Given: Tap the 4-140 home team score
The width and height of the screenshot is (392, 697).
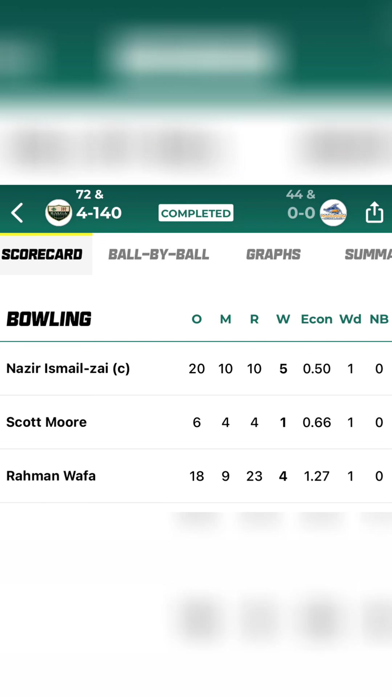Looking at the screenshot, I should 99,213.
